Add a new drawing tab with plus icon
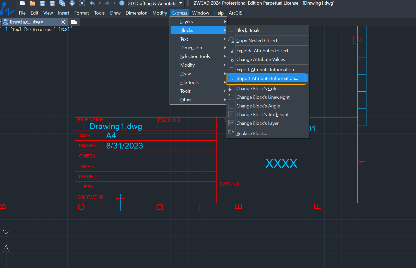Image resolution: width=416 pixels, height=268 pixels. [74, 22]
